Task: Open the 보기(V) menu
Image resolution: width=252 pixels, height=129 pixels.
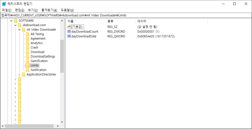Action: pyautogui.click(x=33, y=10)
